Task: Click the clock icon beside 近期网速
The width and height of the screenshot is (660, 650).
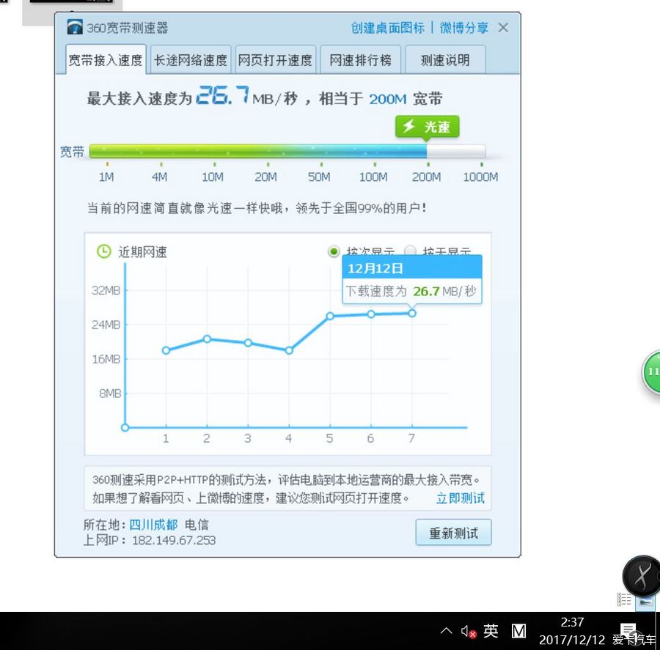Action: click(x=104, y=251)
